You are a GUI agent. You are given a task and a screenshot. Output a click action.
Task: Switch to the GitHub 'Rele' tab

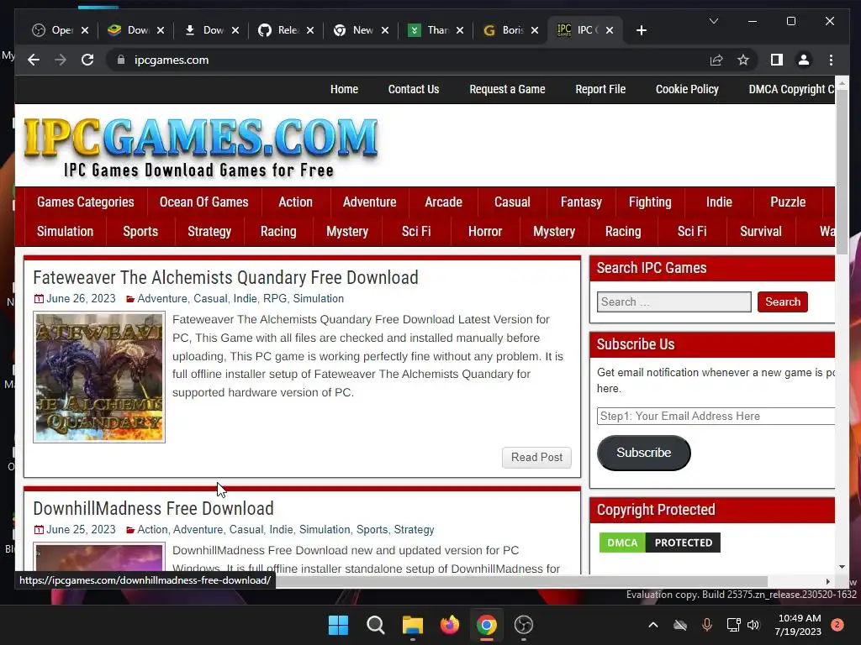point(280,30)
